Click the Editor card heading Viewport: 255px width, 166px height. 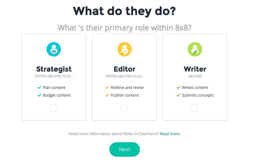pyautogui.click(x=124, y=69)
